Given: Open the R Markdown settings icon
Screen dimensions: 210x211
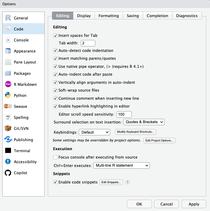Looking at the screenshot, I should pyautogui.click(x=8, y=84).
